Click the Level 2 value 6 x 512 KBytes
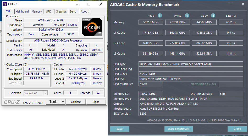The image size is (248, 136). click(x=78, y=79)
